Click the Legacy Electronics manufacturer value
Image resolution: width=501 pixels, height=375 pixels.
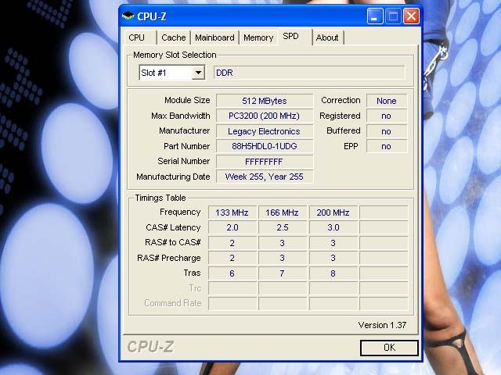click(265, 131)
